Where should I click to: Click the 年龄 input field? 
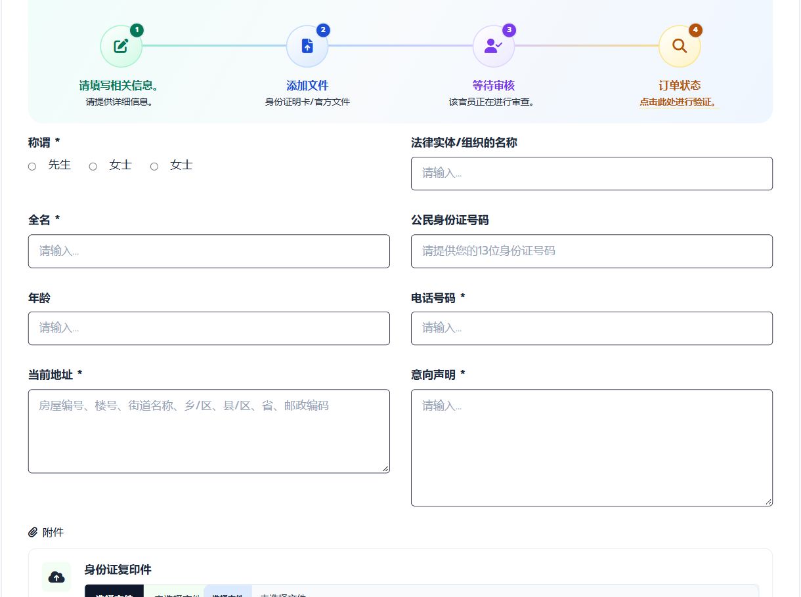click(x=209, y=328)
